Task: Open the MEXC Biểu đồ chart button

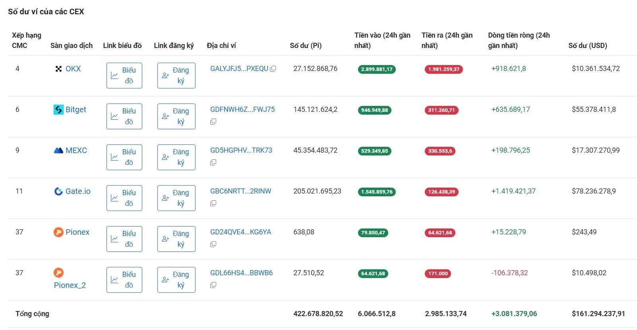Action: pos(124,157)
